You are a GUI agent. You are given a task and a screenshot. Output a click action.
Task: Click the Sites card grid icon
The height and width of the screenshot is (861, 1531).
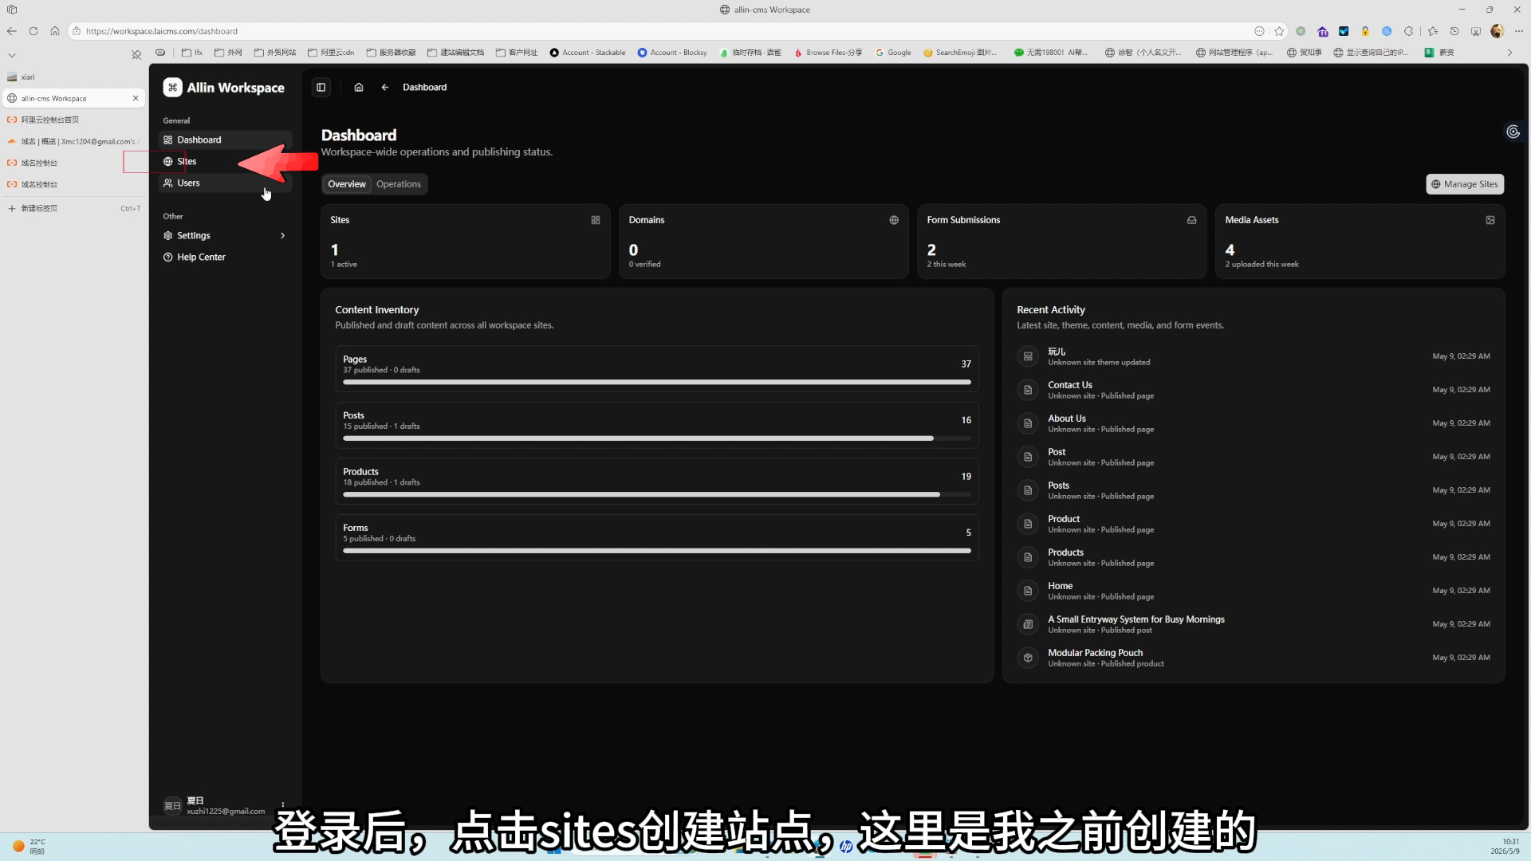click(596, 220)
